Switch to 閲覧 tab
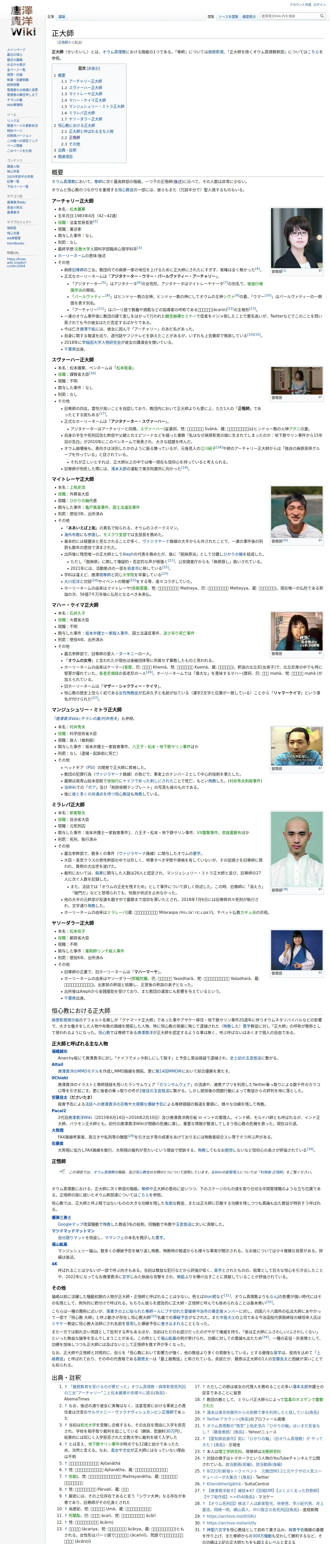 211,17
